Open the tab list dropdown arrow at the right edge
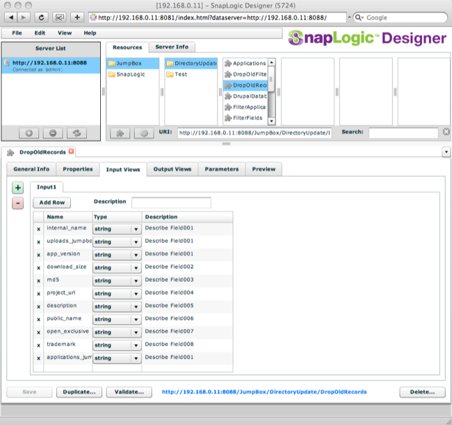This screenshot has height=425, width=452. (x=446, y=152)
